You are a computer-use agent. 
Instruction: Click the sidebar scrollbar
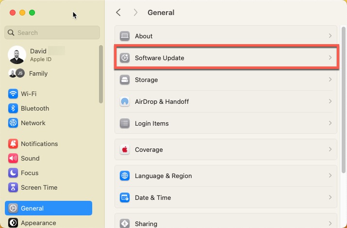pyautogui.click(x=101, y=74)
